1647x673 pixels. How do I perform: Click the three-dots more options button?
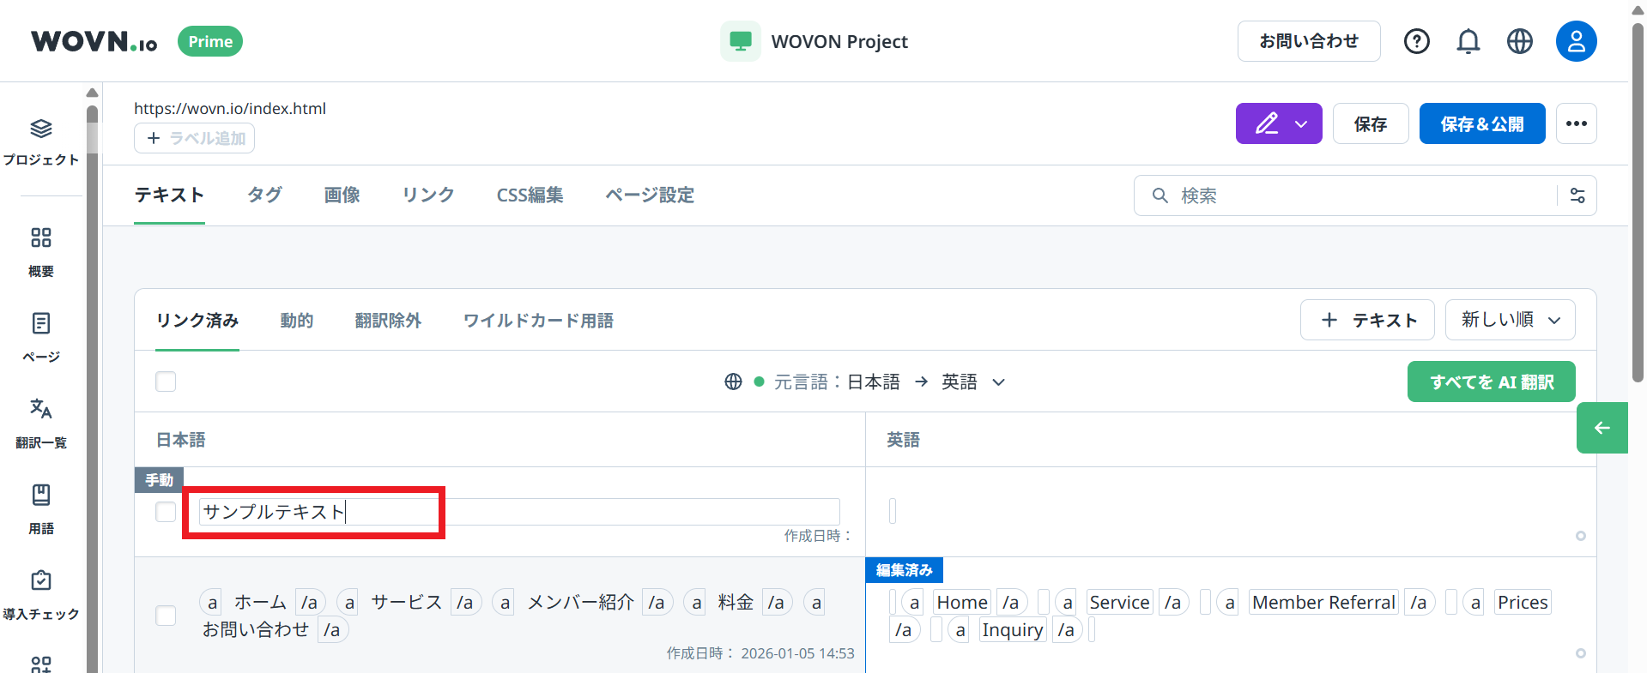(x=1576, y=123)
